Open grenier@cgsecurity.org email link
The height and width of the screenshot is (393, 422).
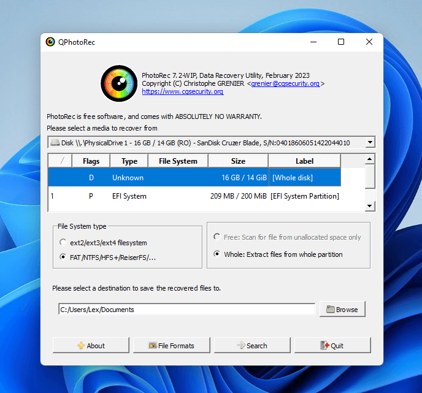[285, 83]
